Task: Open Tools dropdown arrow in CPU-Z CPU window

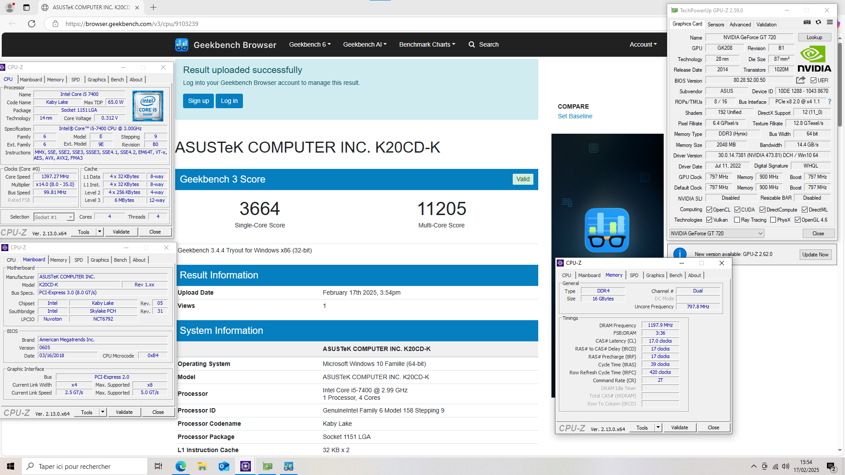Action: (x=100, y=232)
